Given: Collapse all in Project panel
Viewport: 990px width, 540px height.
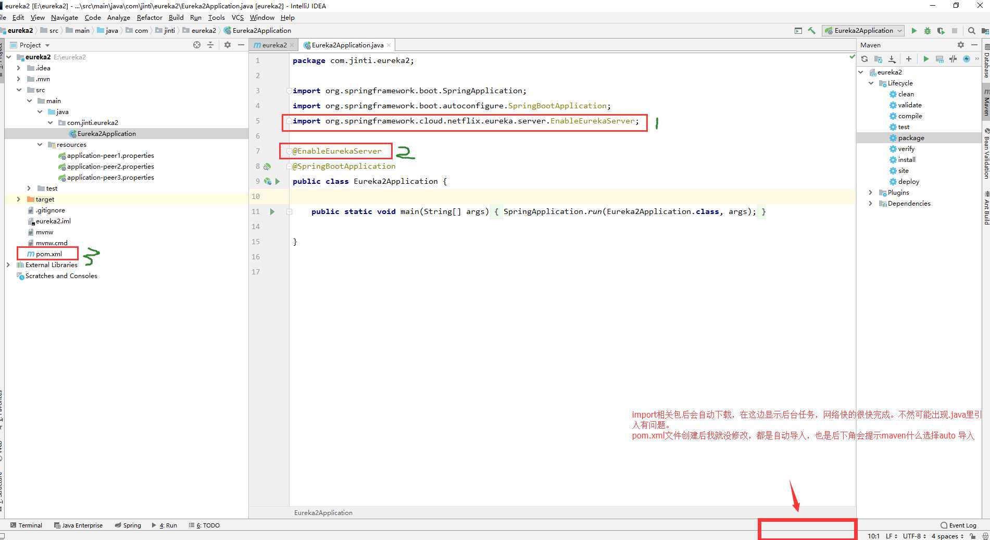Looking at the screenshot, I should [x=210, y=45].
